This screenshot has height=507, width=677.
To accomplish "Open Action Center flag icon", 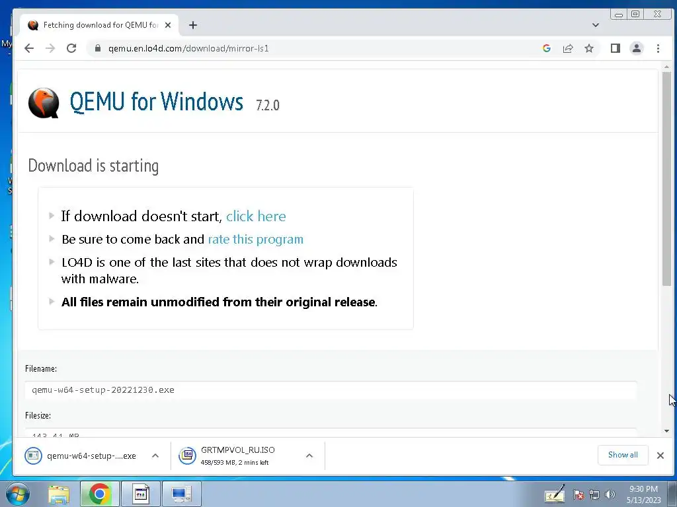I will click(578, 494).
